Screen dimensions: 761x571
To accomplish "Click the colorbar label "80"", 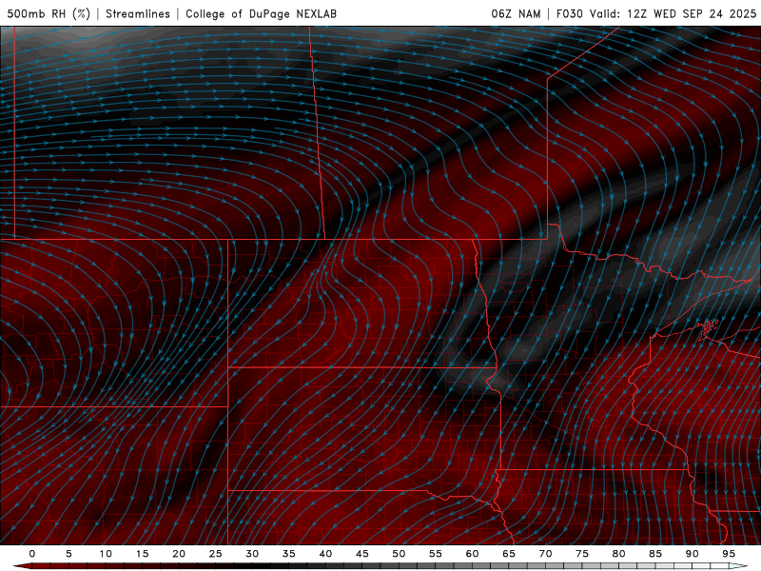I will 619,554.
